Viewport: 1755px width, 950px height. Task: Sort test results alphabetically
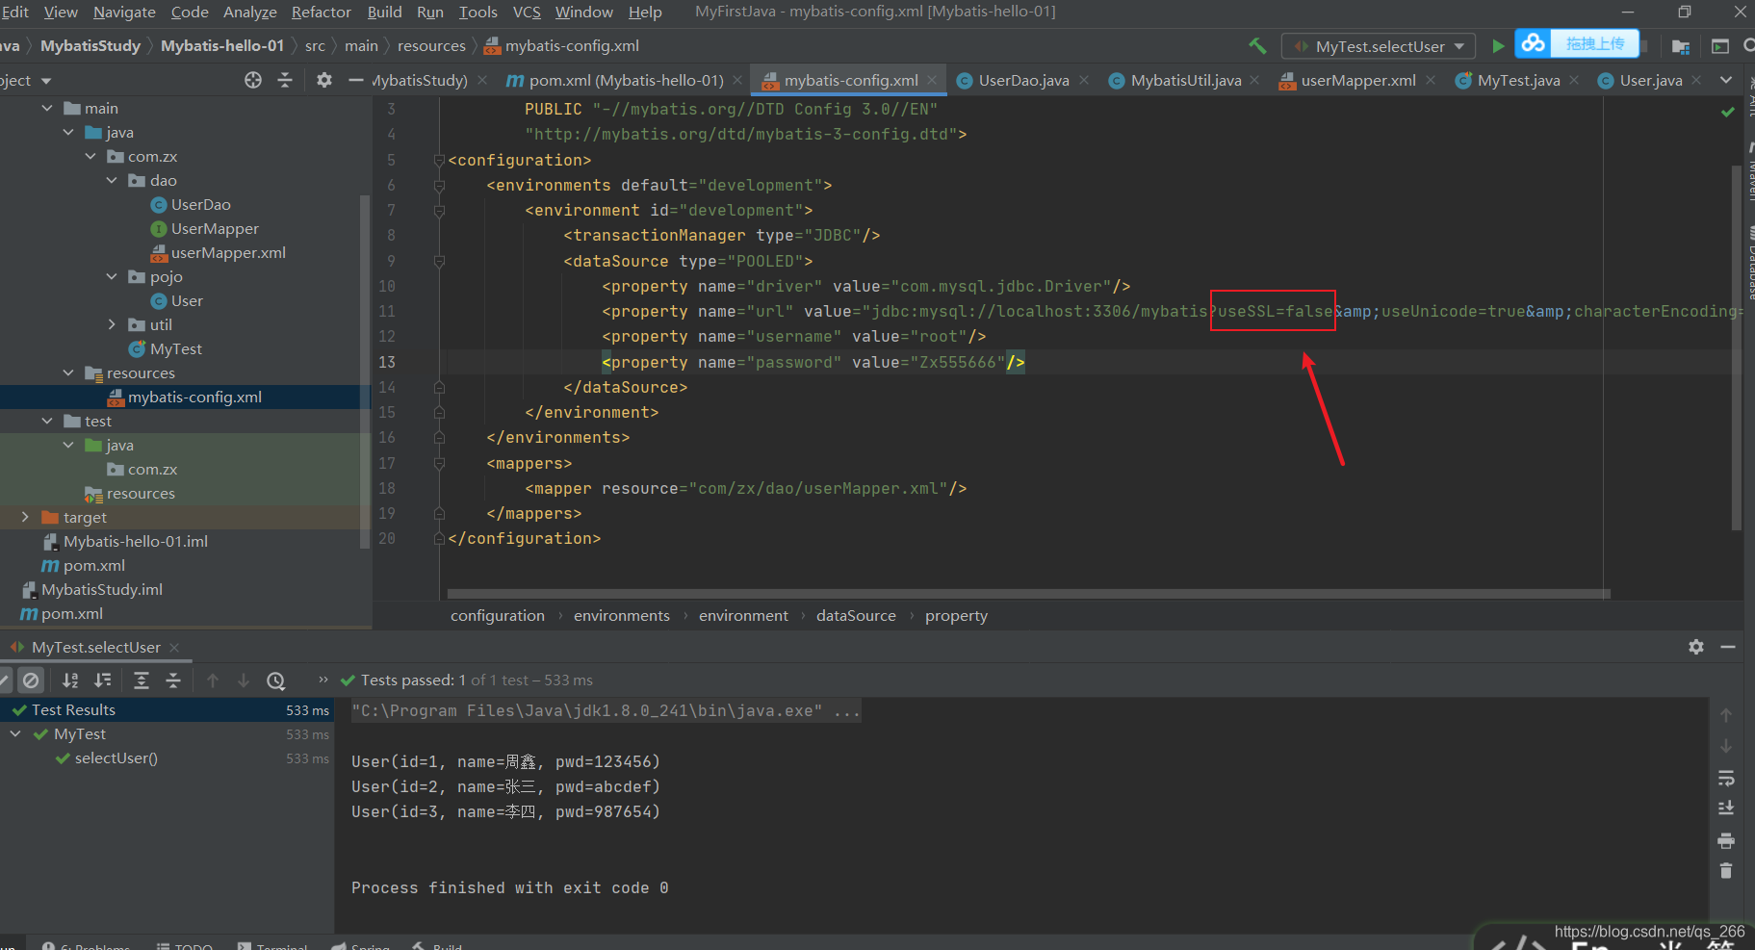[x=69, y=680]
